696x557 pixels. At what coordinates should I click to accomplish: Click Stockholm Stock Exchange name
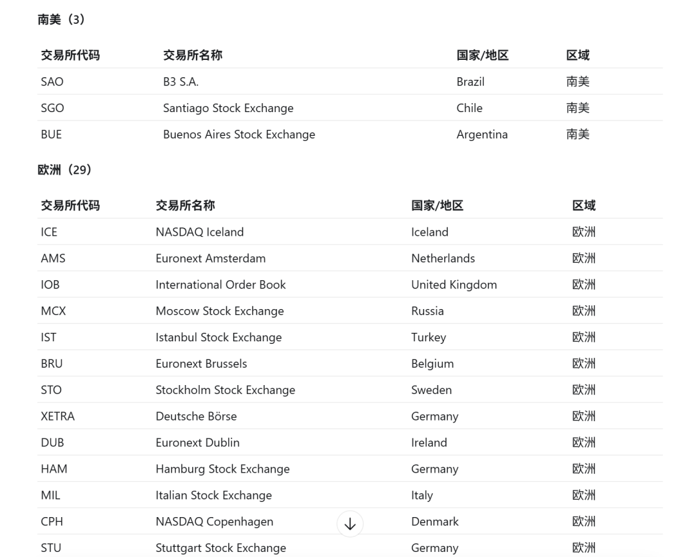[226, 390]
